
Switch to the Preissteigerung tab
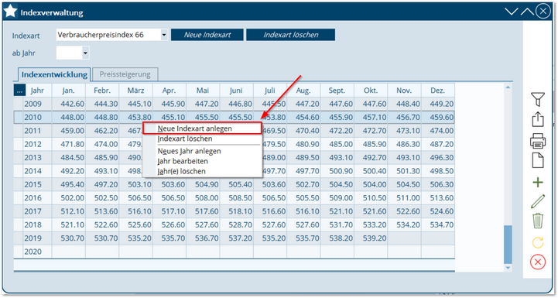[x=125, y=74]
